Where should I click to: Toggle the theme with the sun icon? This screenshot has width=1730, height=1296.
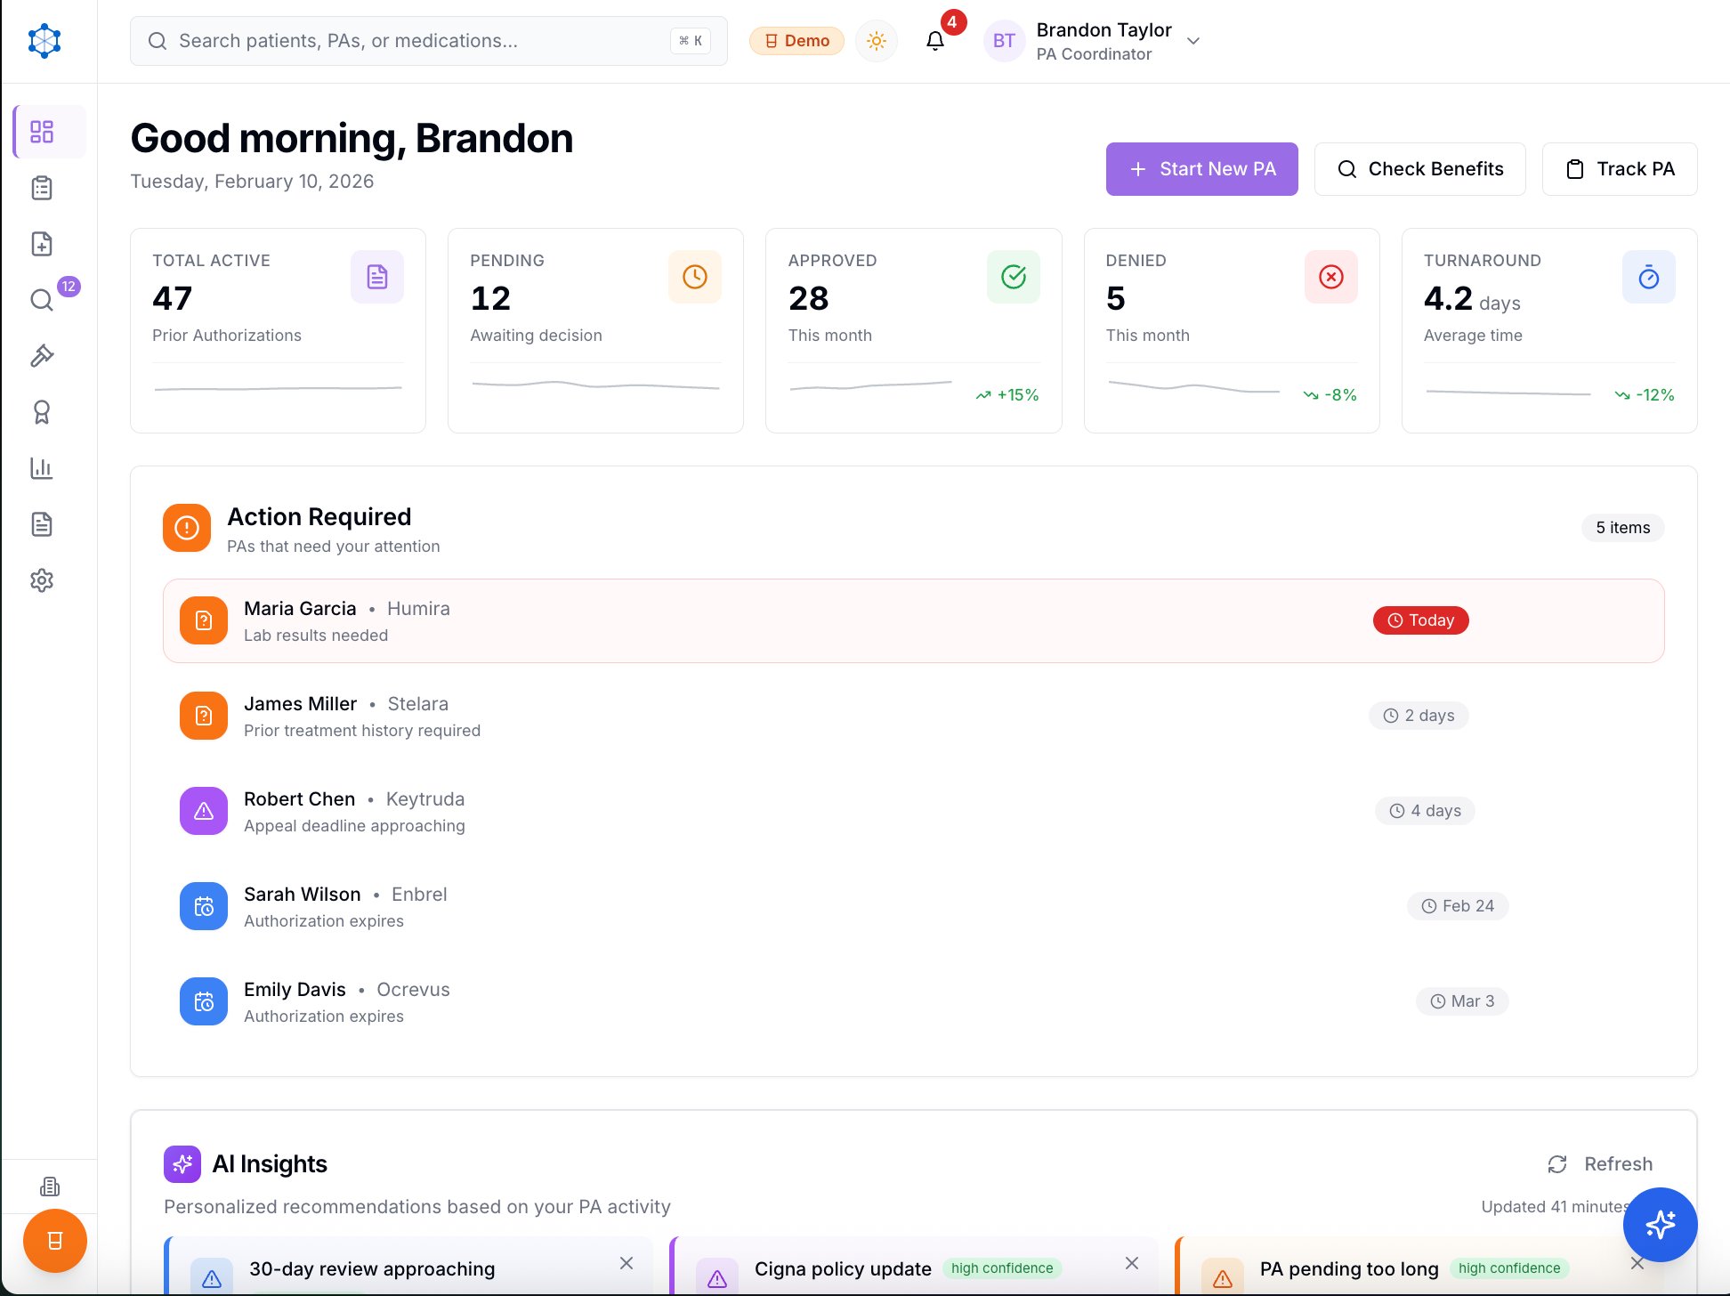pyautogui.click(x=876, y=41)
